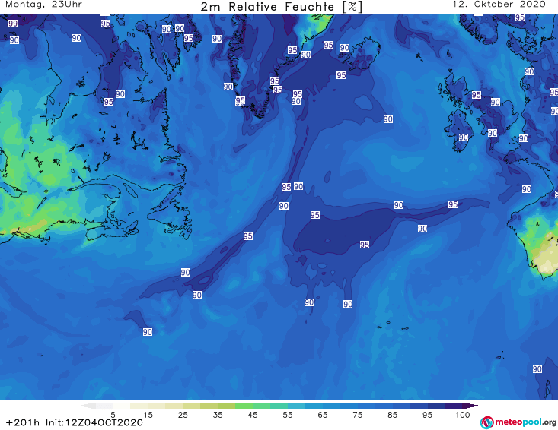Click the colorbar tick value "100"
Screen dimensions: 558x430
click(x=463, y=414)
